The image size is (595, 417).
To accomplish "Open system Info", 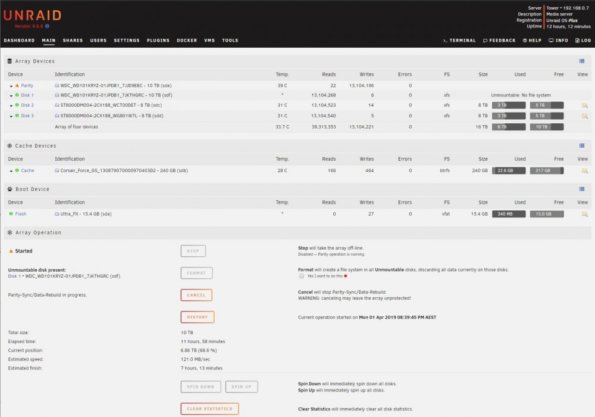I will [558, 41].
